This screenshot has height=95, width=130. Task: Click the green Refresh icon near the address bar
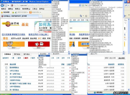tap(86, 5)
